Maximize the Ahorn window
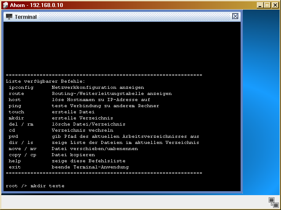Image resolution: width=281 pixels, height=210 pixels. click(267, 5)
